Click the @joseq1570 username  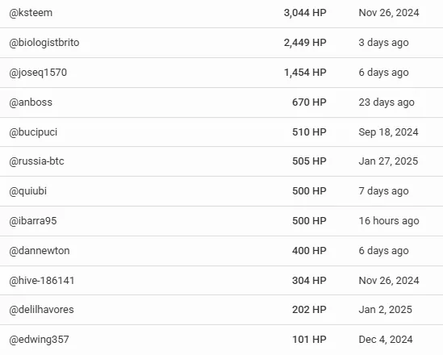38,73
